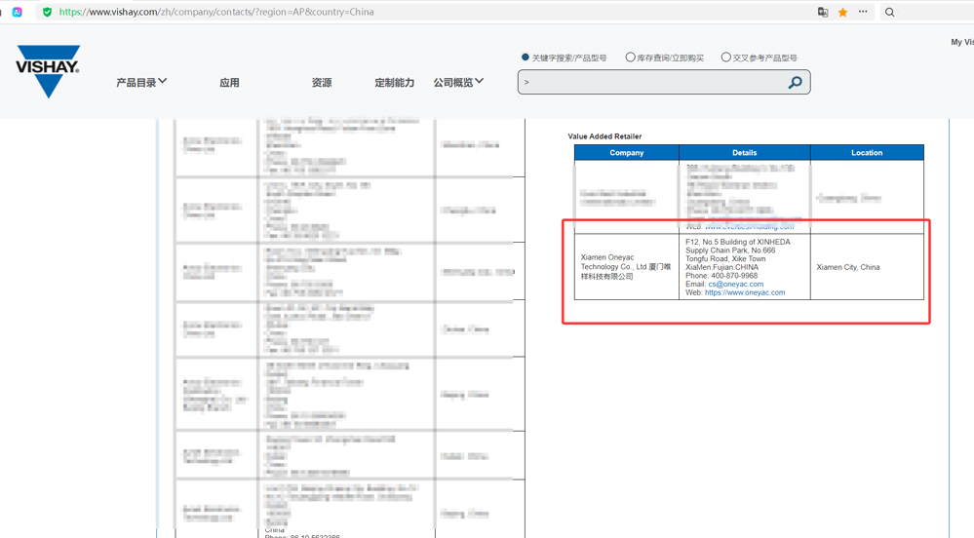Click the orange bookmark star icon
974x538 pixels.
(843, 12)
